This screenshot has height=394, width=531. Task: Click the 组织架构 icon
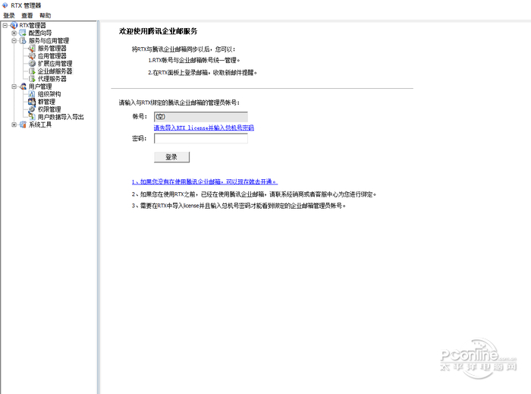pyautogui.click(x=32, y=94)
